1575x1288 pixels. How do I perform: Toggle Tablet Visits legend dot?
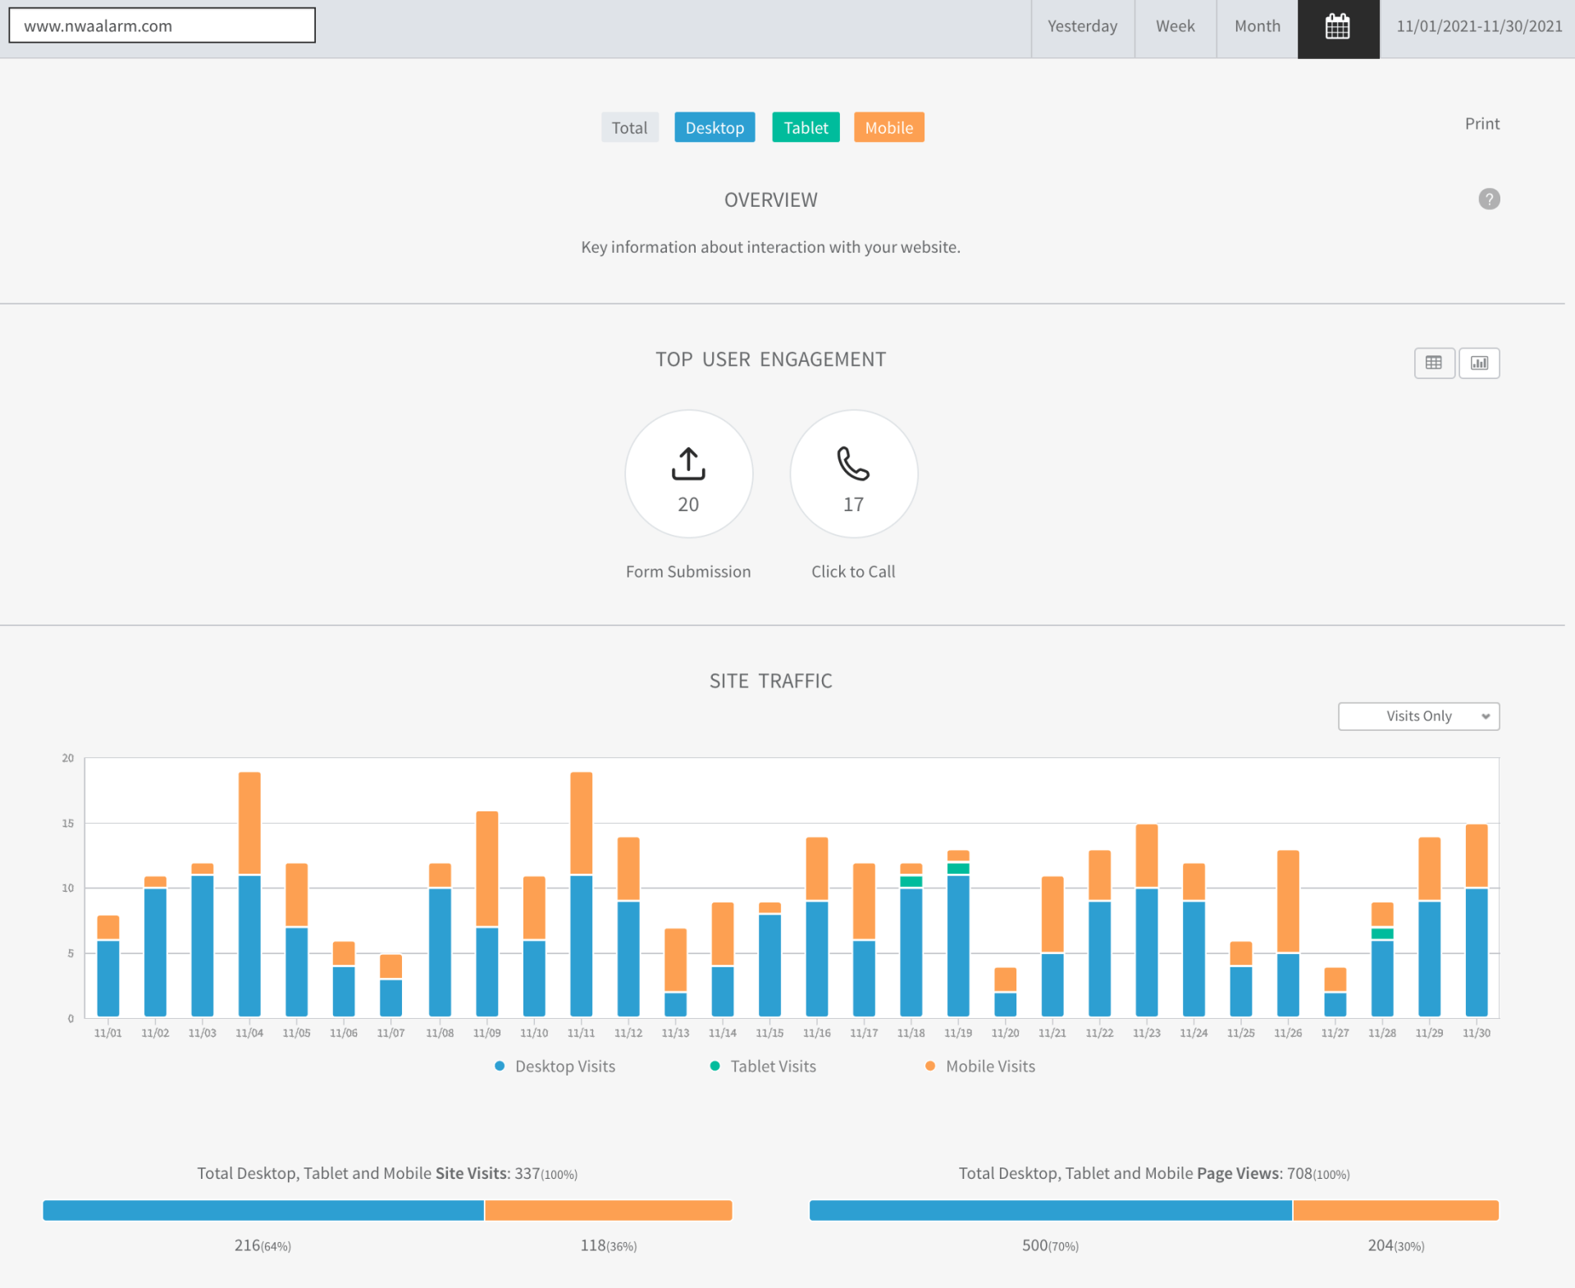coord(715,1066)
